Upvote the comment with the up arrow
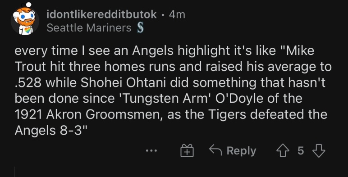The image size is (348, 177). 283,151
